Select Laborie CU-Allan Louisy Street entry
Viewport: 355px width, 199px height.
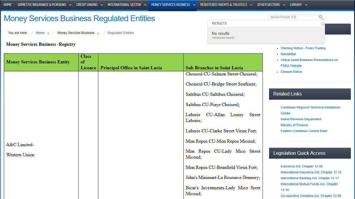point(223,118)
